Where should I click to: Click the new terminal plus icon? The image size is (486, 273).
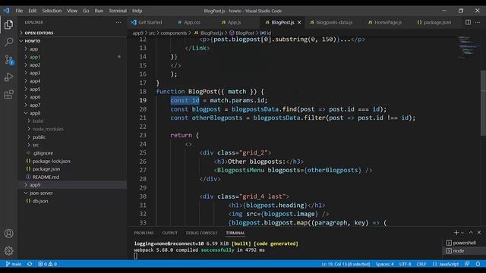point(456,233)
